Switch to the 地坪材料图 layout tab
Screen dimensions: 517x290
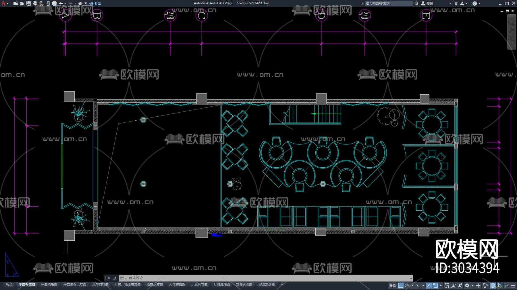[100, 285]
